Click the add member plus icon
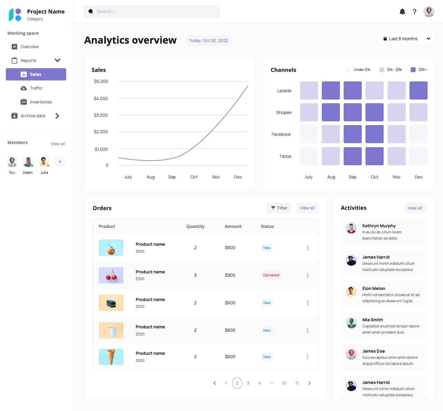This screenshot has width=443, height=411. [x=60, y=162]
